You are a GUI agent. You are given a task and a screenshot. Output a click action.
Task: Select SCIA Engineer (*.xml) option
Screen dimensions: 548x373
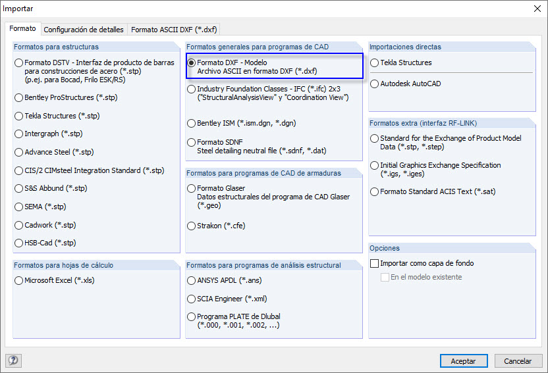[192, 299]
